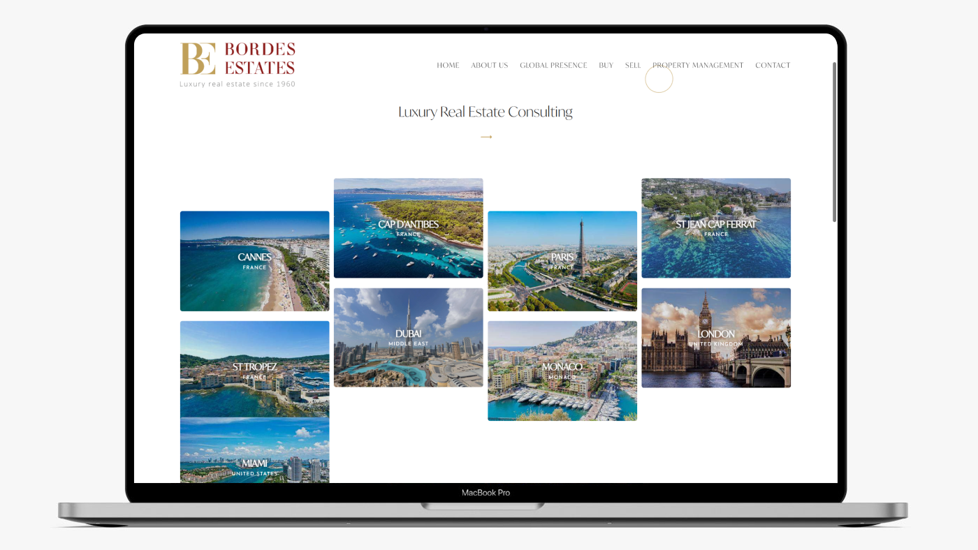The width and height of the screenshot is (978, 550).
Task: Open the HOME menu item
Action: (x=448, y=65)
